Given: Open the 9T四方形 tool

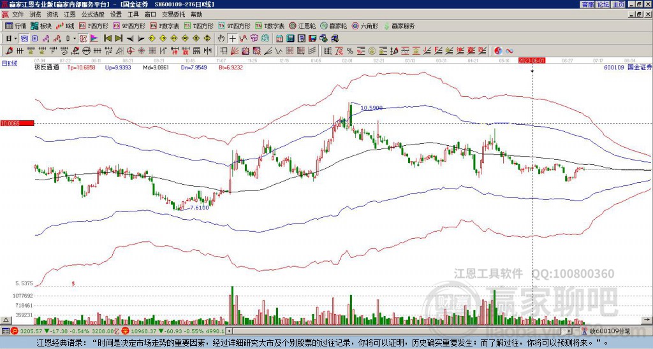Looking at the screenshot, I should click(x=235, y=25).
